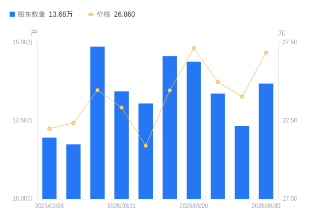Click the highest price line point

coord(194,48)
